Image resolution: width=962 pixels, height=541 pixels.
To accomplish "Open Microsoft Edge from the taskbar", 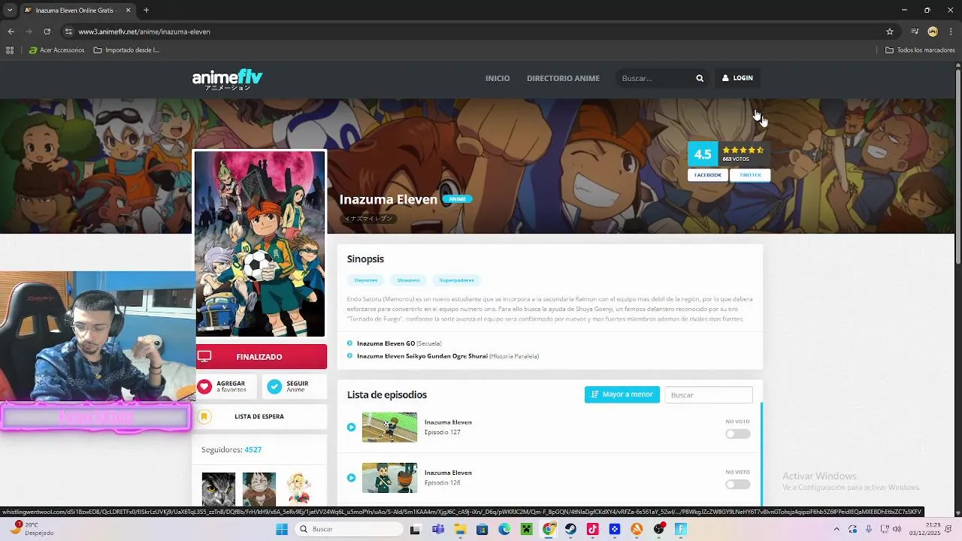I will pyautogui.click(x=504, y=529).
